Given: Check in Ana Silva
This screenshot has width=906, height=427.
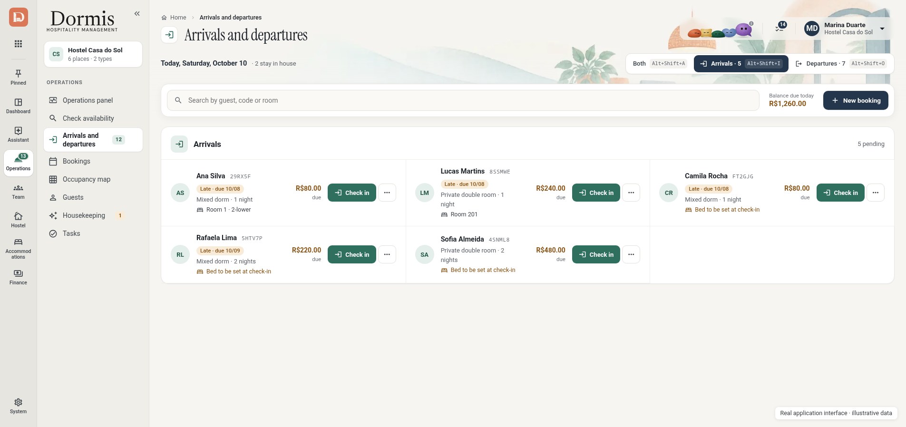Looking at the screenshot, I should click(x=352, y=193).
